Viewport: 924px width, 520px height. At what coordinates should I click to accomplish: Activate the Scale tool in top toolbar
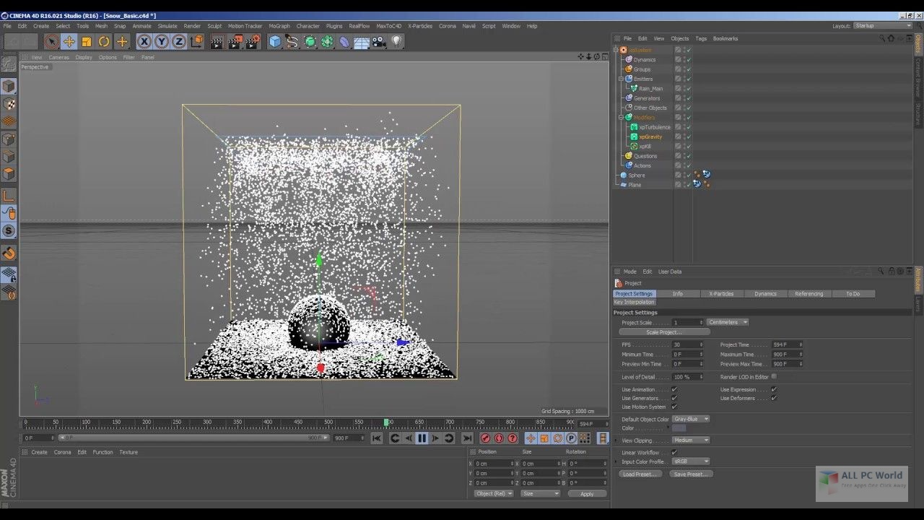[87, 42]
